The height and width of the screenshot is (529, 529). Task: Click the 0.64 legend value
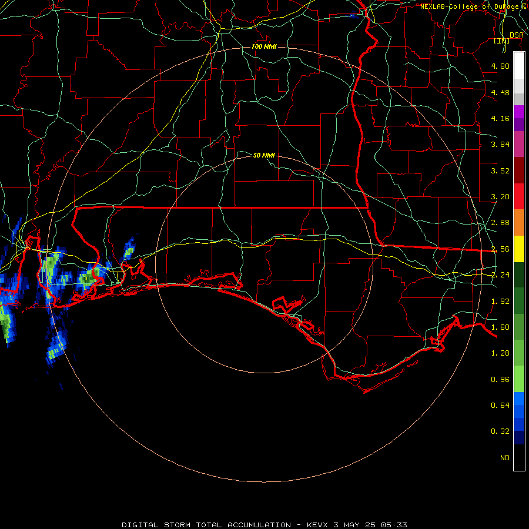[x=500, y=405]
